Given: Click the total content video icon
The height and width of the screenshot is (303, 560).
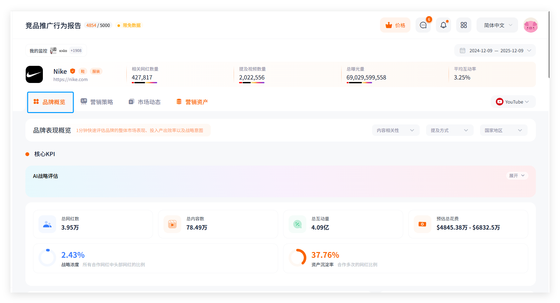Looking at the screenshot, I should tap(172, 224).
